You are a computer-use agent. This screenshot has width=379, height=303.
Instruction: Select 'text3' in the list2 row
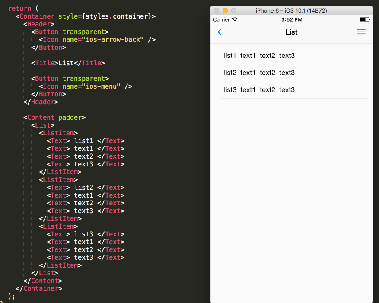click(287, 73)
